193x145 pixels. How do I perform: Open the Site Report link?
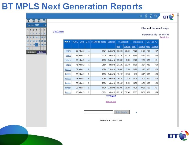[58, 32]
